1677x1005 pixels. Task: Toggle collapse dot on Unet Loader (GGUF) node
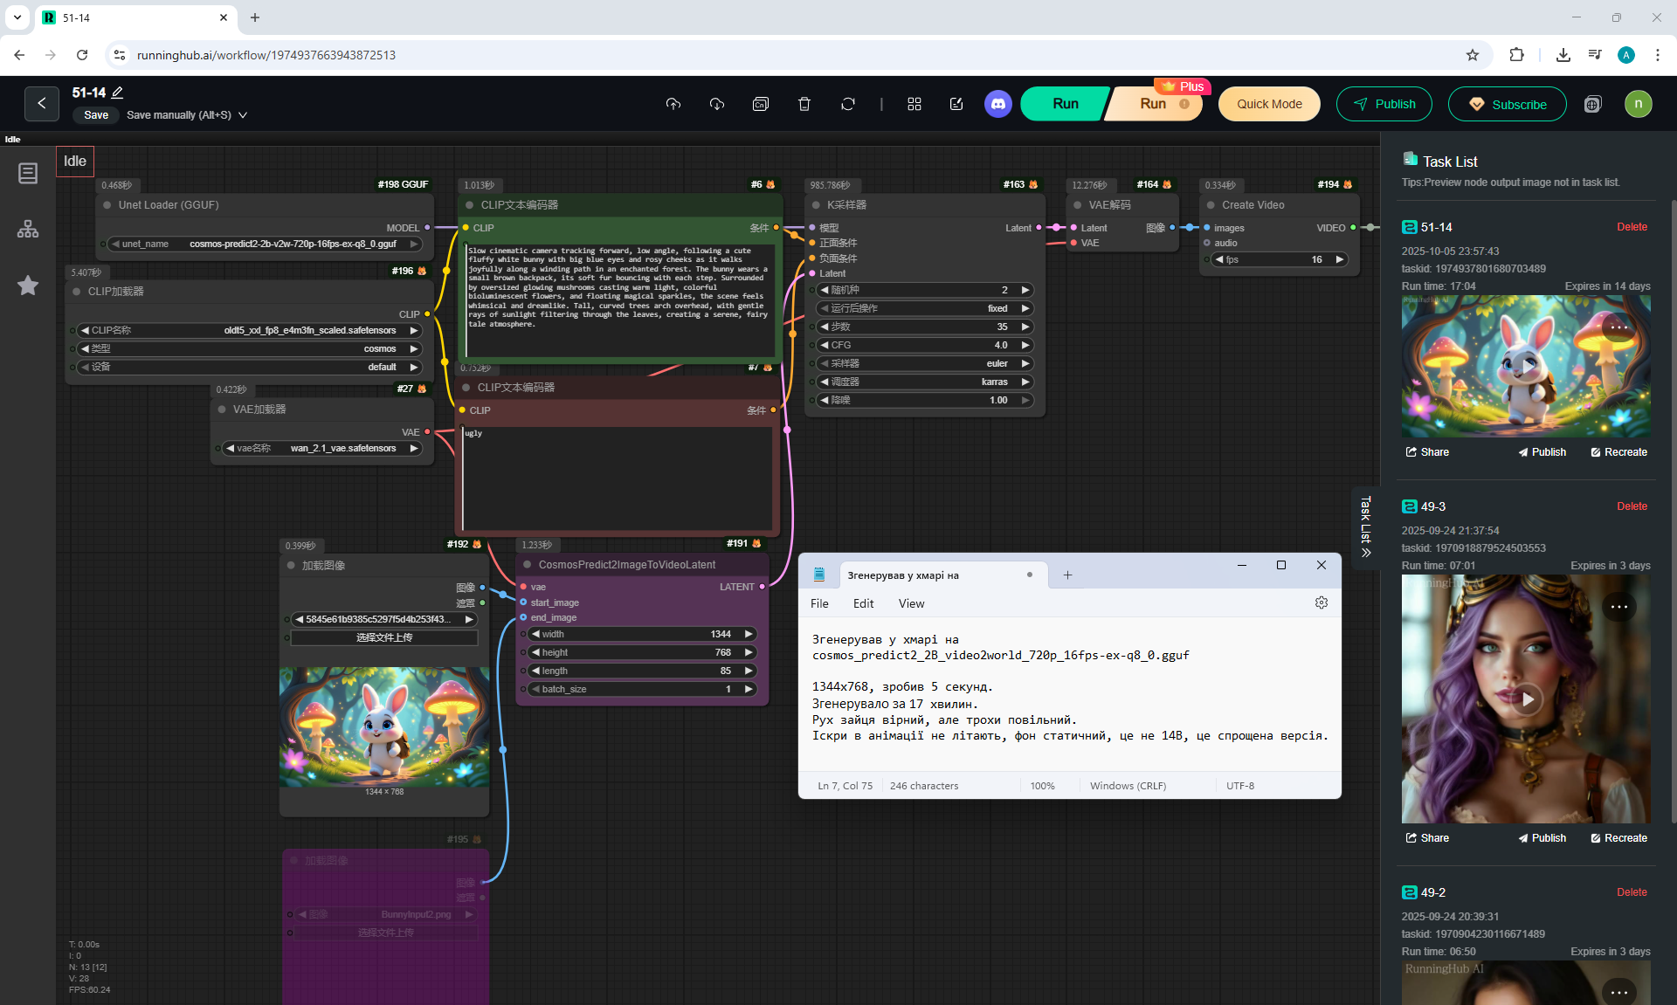coord(107,205)
